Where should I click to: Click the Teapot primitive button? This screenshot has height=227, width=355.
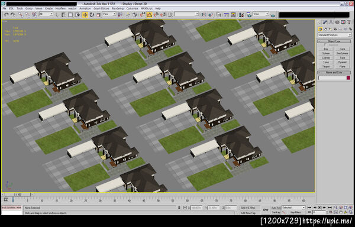[x=326, y=67]
